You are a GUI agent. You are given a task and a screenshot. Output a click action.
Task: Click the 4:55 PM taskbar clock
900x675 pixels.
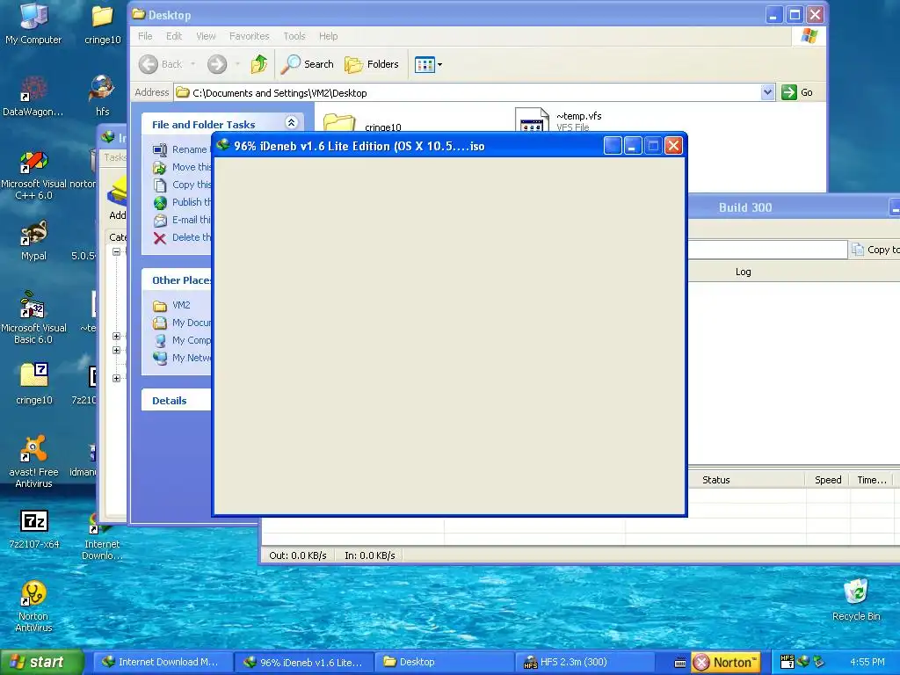pyautogui.click(x=867, y=663)
